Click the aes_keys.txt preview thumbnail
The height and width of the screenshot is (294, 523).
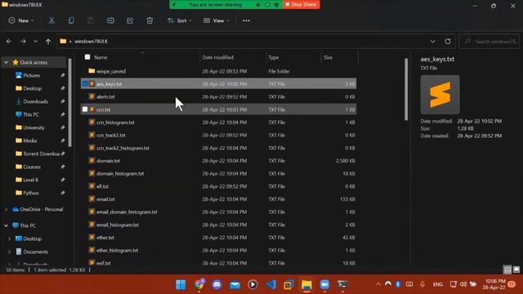440,95
